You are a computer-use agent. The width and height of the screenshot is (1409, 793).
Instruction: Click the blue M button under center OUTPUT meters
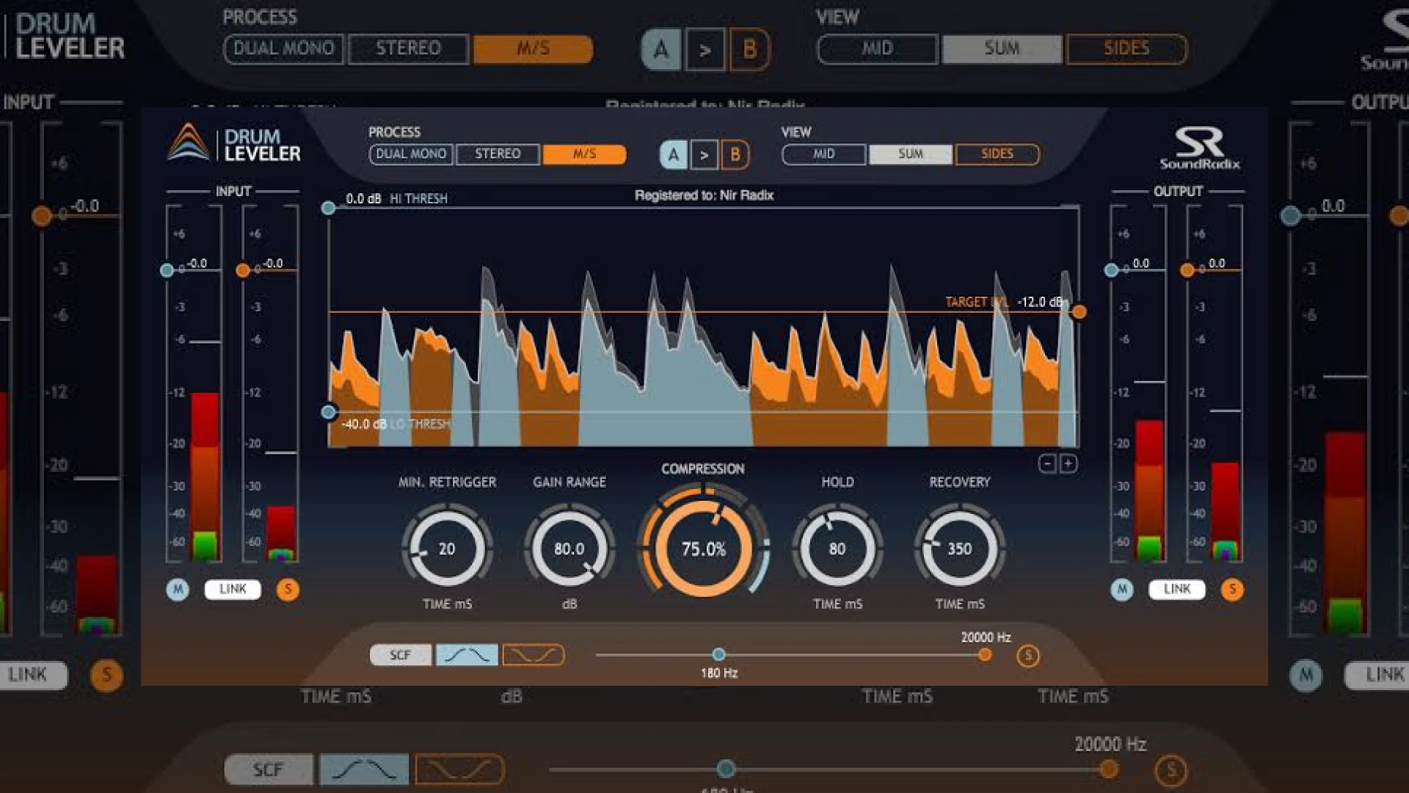[1122, 589]
